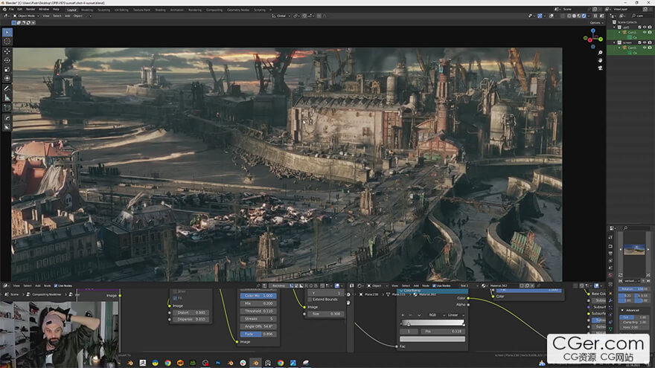Image resolution: width=655 pixels, height=368 pixels.
Task: Toggle render camera of screen collection
Action: click(650, 42)
